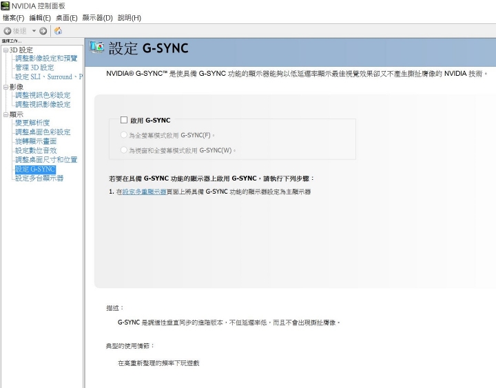Viewport: 496px width, 388px height.
Task: Click the 設定 G-SYNC page title
Action: (x=148, y=48)
